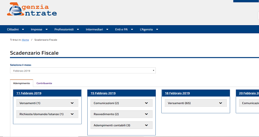Click the chevron in the Comunicazioni (2) row

(x=147, y=103)
